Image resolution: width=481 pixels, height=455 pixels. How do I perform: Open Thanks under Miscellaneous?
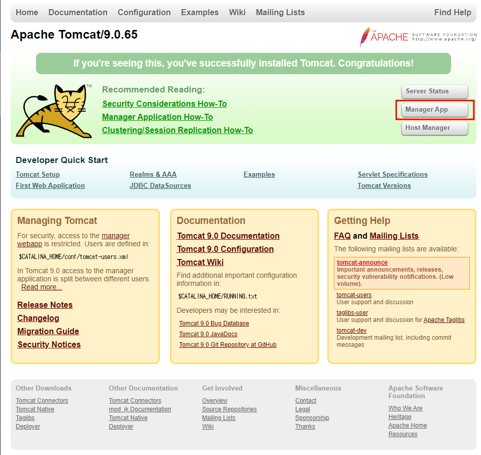click(305, 427)
